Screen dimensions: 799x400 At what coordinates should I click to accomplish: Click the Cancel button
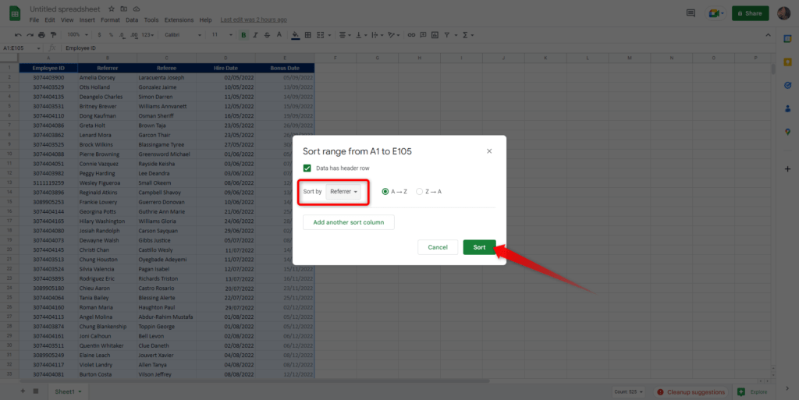coord(438,247)
